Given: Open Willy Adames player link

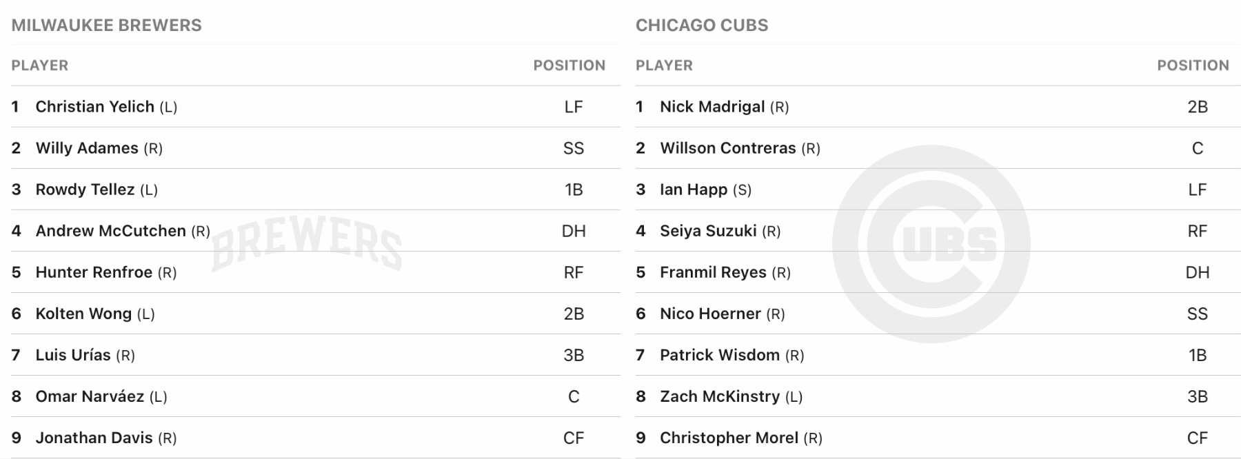Looking at the screenshot, I should tap(87, 148).
